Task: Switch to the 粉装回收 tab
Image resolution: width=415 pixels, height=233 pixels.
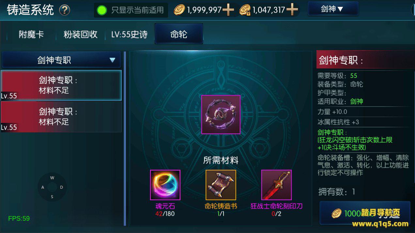Action: click(x=80, y=34)
